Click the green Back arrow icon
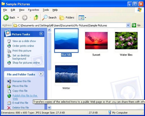The height and width of the screenshot is (116, 145). click(6, 18)
